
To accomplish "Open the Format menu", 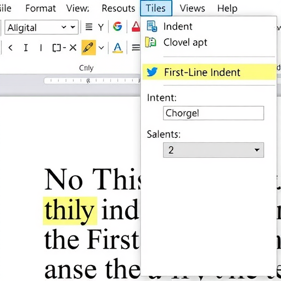I will tap(41, 8).
